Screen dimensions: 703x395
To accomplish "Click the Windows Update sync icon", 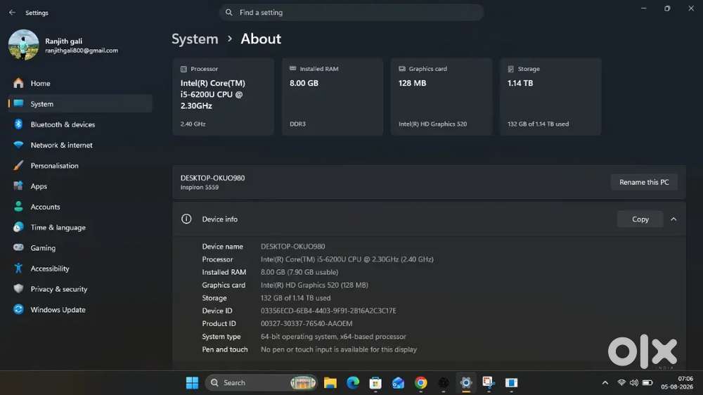I will [x=18, y=309].
